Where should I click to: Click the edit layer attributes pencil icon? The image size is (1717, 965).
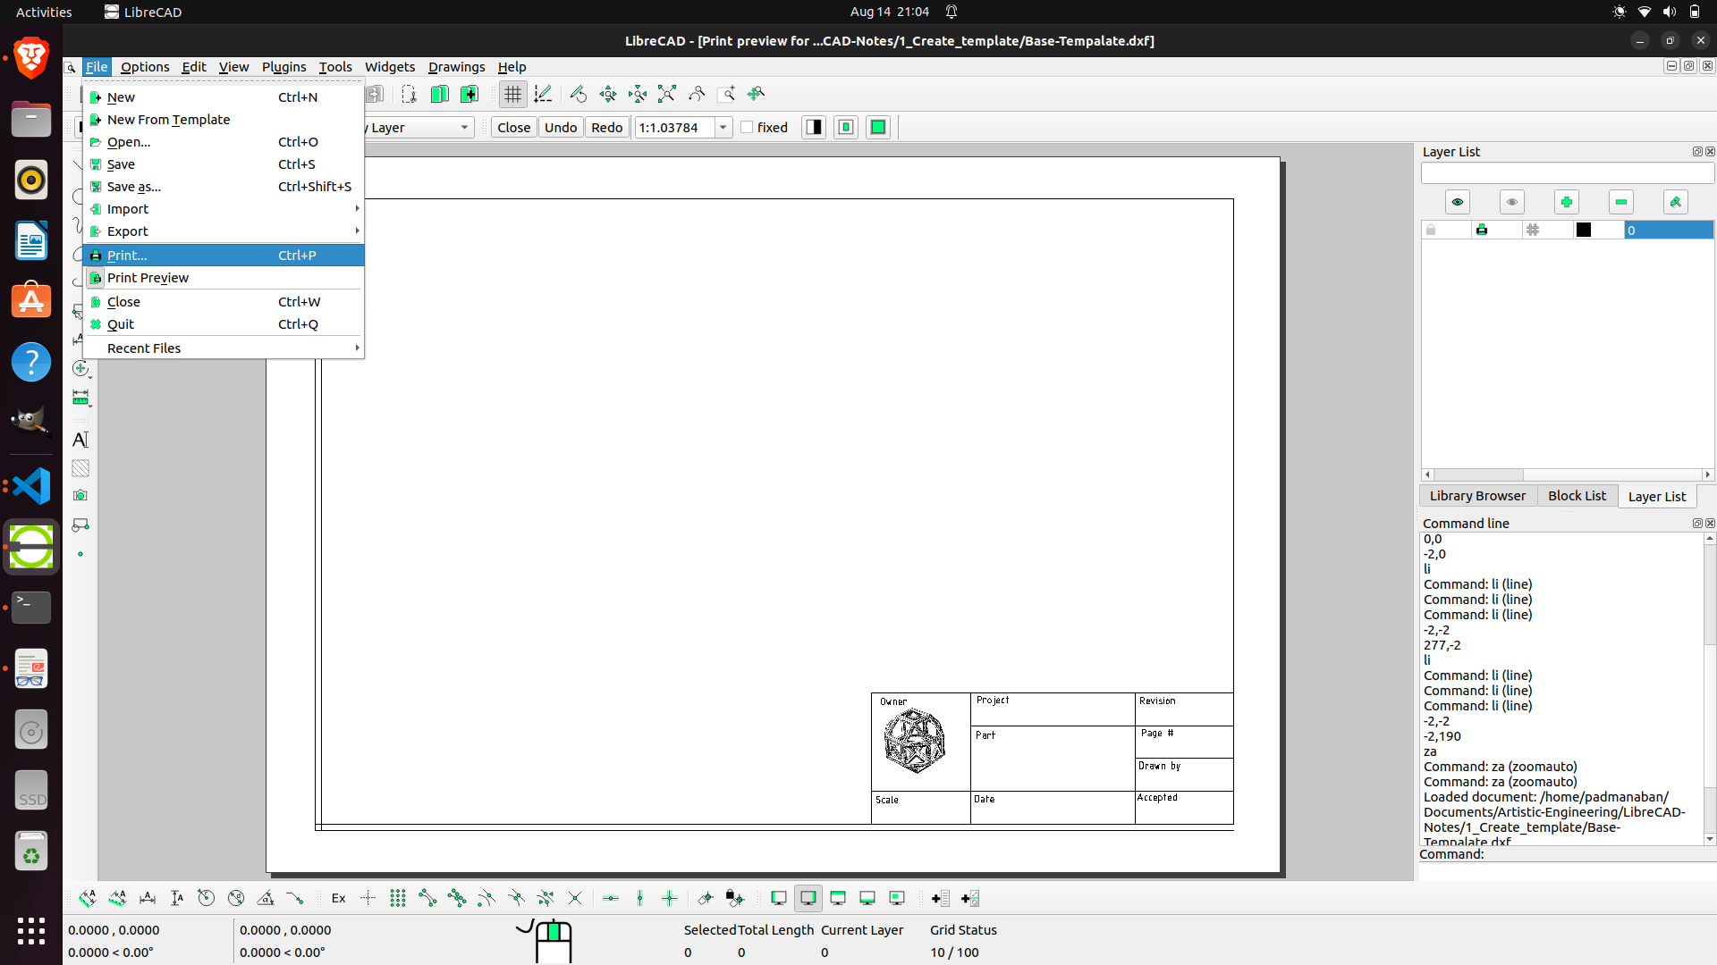pyautogui.click(x=1676, y=202)
